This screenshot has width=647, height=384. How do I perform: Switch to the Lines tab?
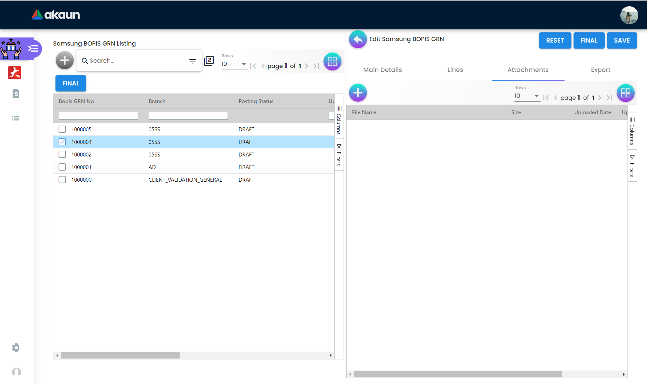[455, 70]
